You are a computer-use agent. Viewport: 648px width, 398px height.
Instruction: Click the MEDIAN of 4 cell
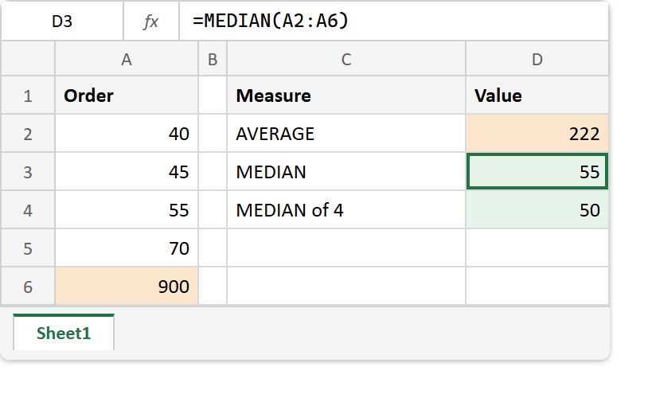click(346, 210)
